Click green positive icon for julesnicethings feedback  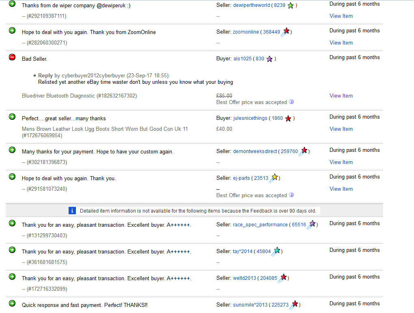(12, 117)
